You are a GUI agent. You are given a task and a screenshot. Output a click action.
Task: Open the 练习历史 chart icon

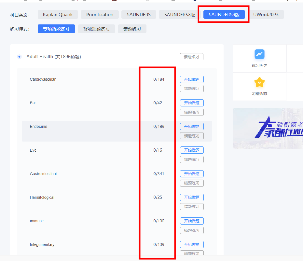(x=260, y=54)
